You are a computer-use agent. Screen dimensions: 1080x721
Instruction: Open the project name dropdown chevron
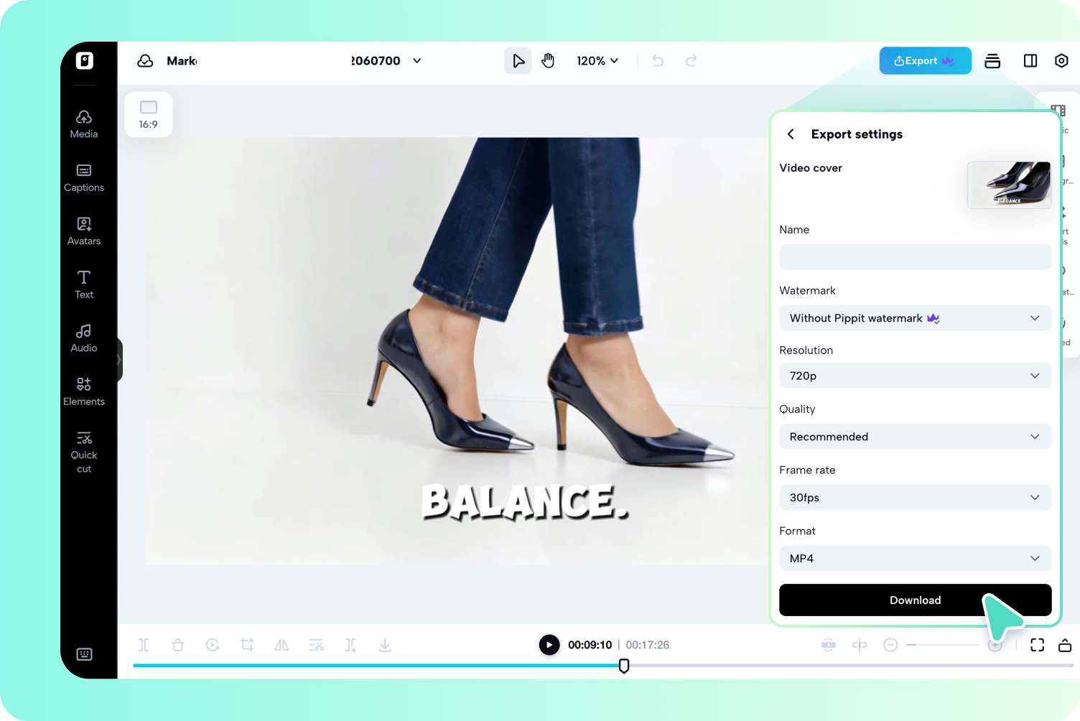tap(417, 61)
